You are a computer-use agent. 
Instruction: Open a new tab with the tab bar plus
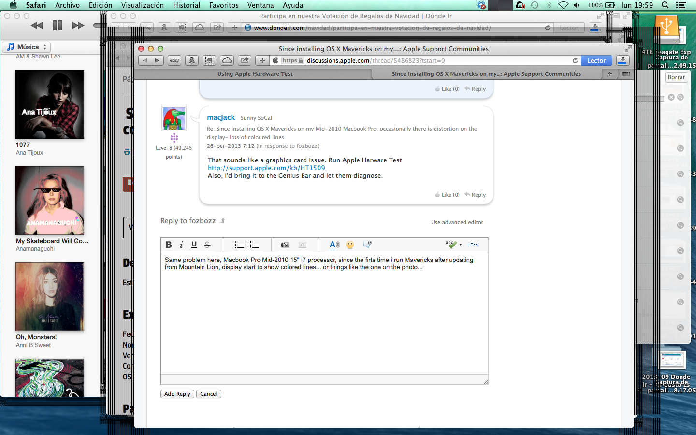pos(610,74)
